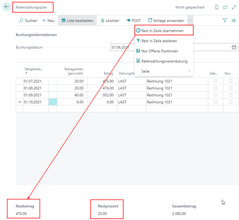The width and height of the screenshot is (239, 220).
Task: Select Rest in Zeile übernehmen
Action: coord(164,30)
